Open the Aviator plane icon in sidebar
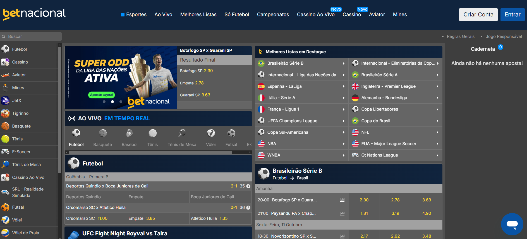This screenshot has width=527, height=239. tap(5, 75)
